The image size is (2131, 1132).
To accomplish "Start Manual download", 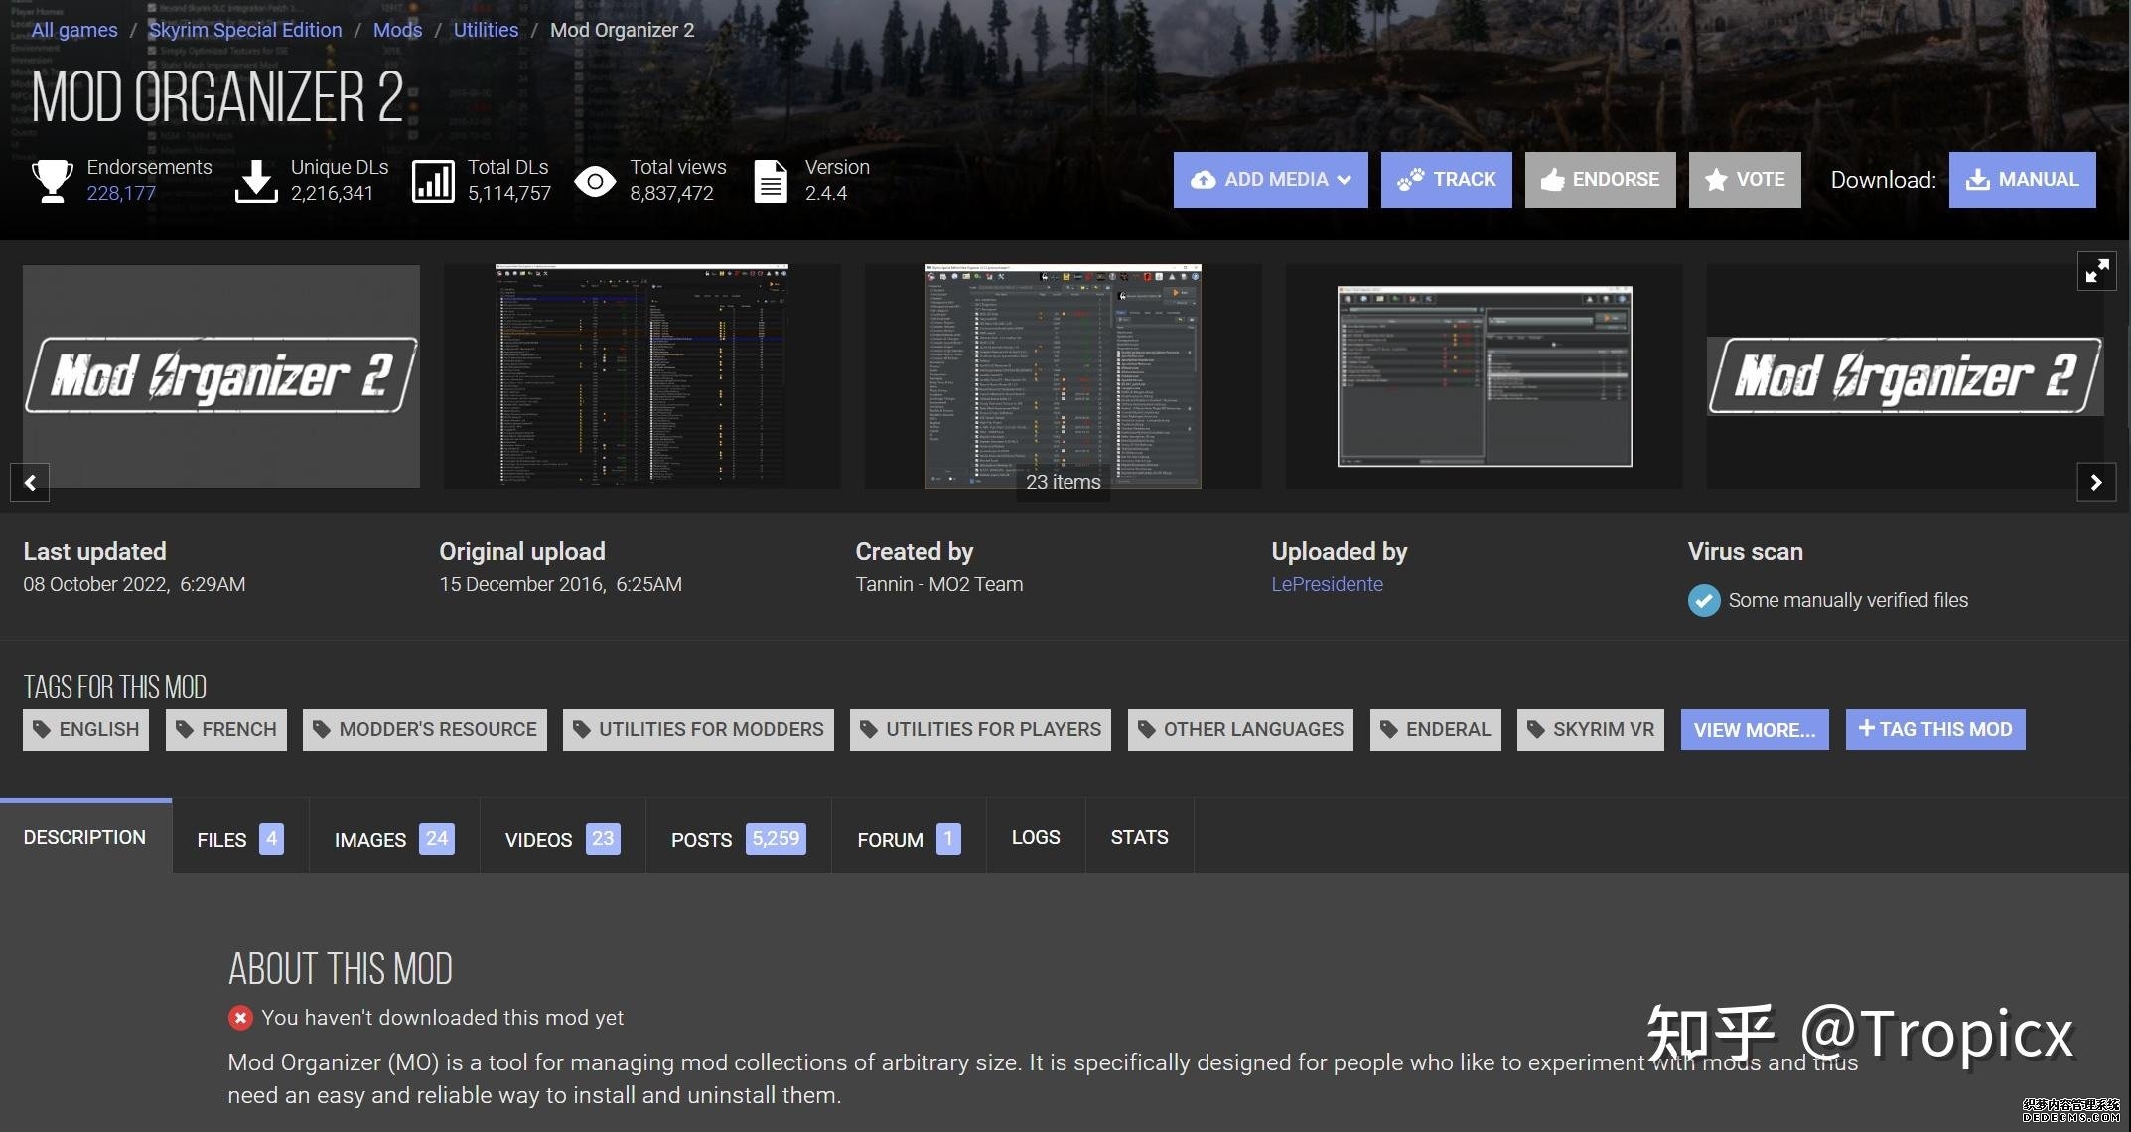I will click(2022, 180).
